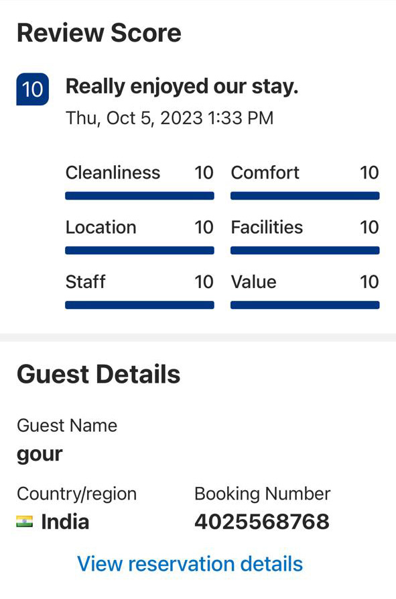This screenshot has width=396, height=599.
Task: Click the India flag icon
Action: click(x=24, y=522)
